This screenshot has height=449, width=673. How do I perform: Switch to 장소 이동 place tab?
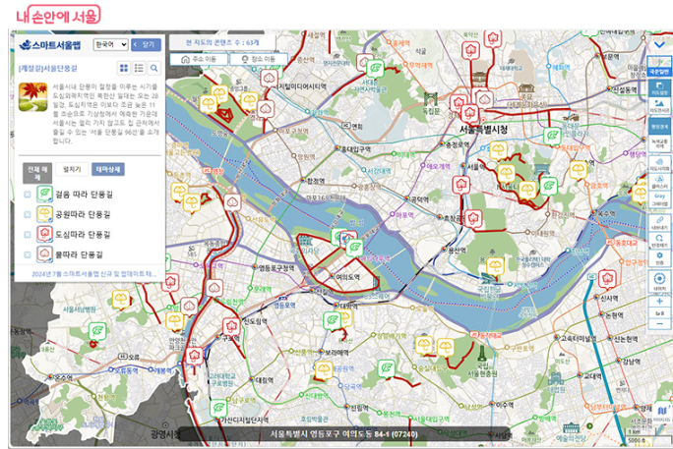pos(259,59)
